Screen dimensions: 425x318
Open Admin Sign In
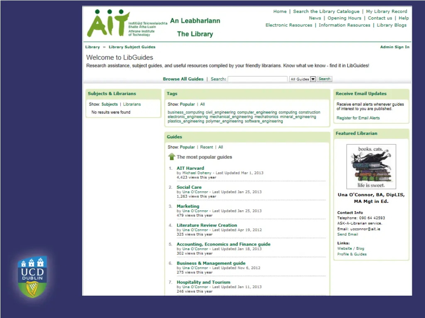395,47
